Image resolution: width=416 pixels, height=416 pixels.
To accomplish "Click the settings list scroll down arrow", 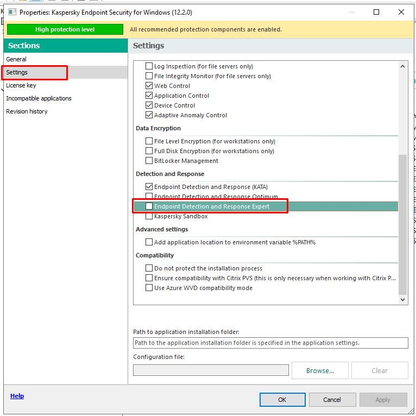I will (x=402, y=300).
